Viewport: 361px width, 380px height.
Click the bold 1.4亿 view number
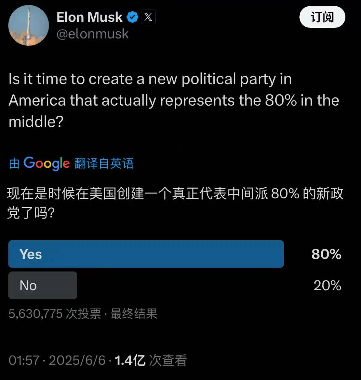click(x=130, y=360)
